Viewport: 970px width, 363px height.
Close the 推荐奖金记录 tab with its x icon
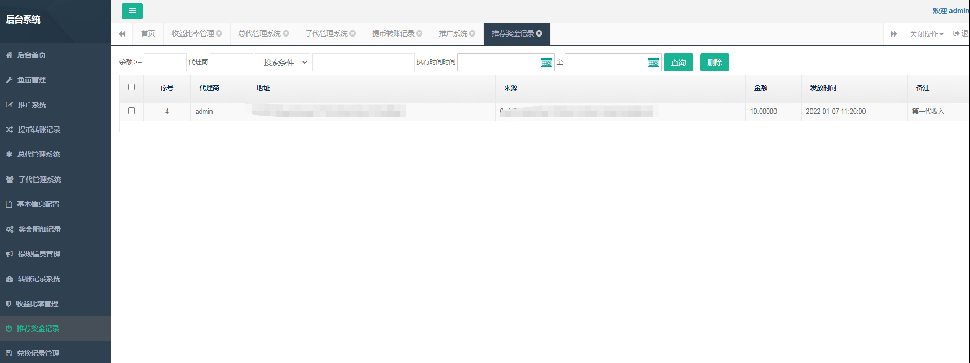coord(539,33)
